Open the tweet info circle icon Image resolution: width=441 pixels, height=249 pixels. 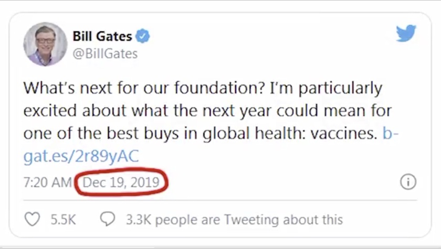click(408, 182)
